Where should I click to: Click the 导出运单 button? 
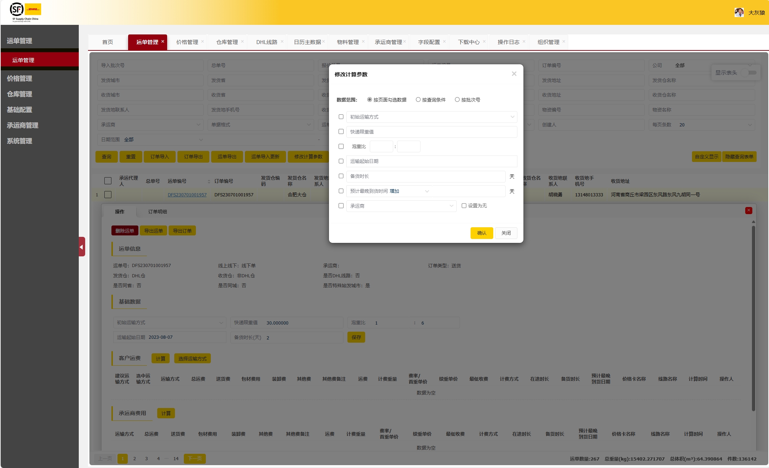click(153, 230)
